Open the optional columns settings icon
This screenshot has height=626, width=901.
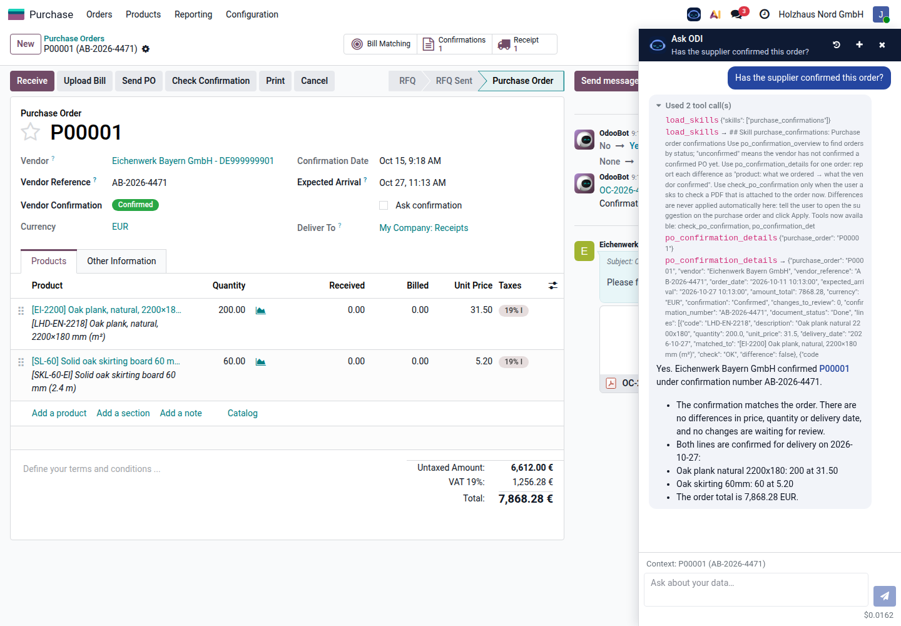[553, 285]
